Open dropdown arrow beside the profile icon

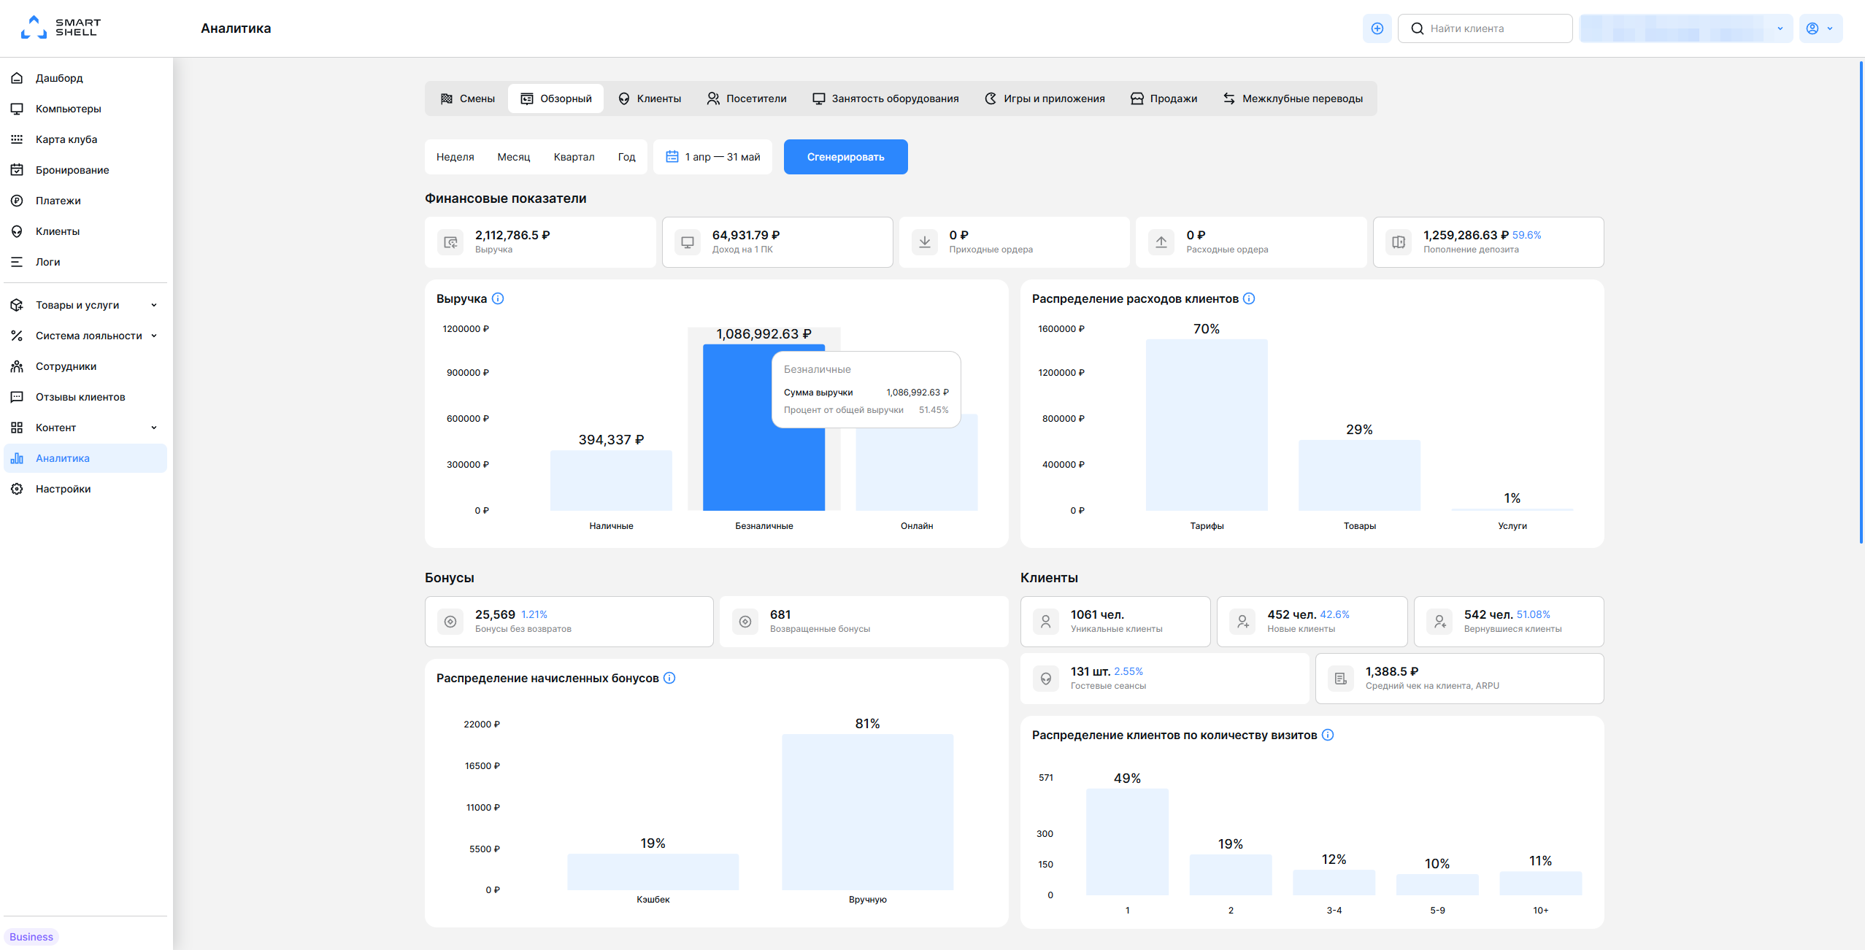1829,28
